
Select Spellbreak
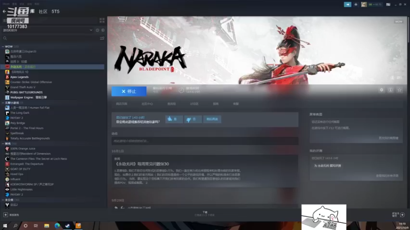tap(17, 133)
